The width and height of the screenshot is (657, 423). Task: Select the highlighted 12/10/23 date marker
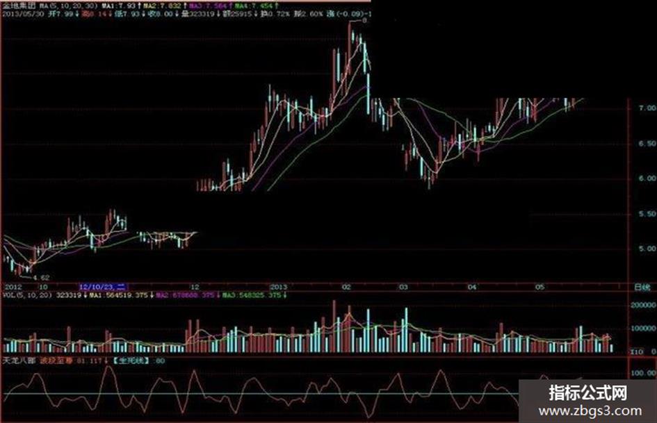click(103, 287)
